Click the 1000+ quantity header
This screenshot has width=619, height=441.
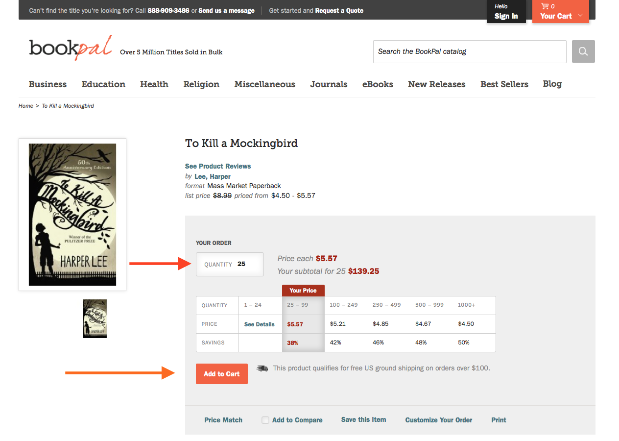467,305
